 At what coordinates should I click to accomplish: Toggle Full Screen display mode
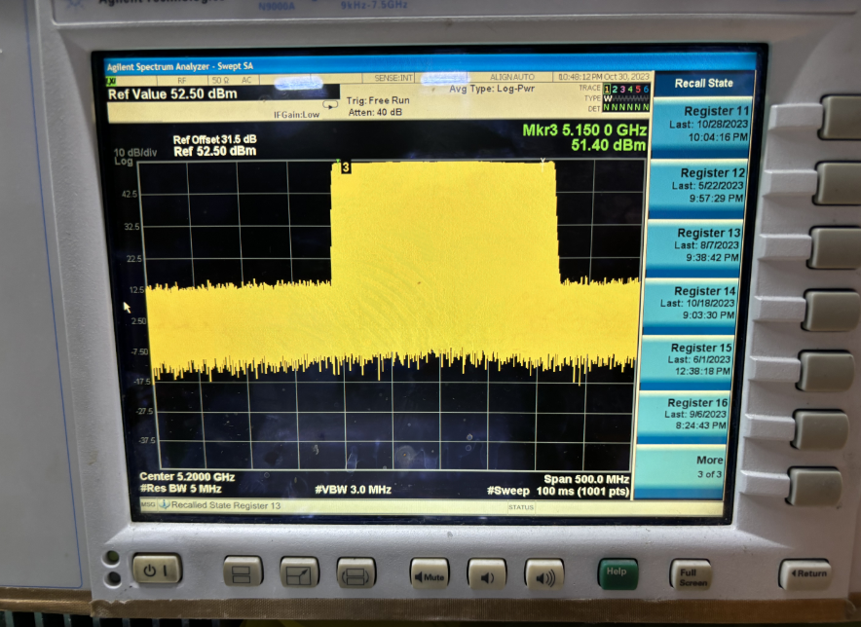(691, 575)
